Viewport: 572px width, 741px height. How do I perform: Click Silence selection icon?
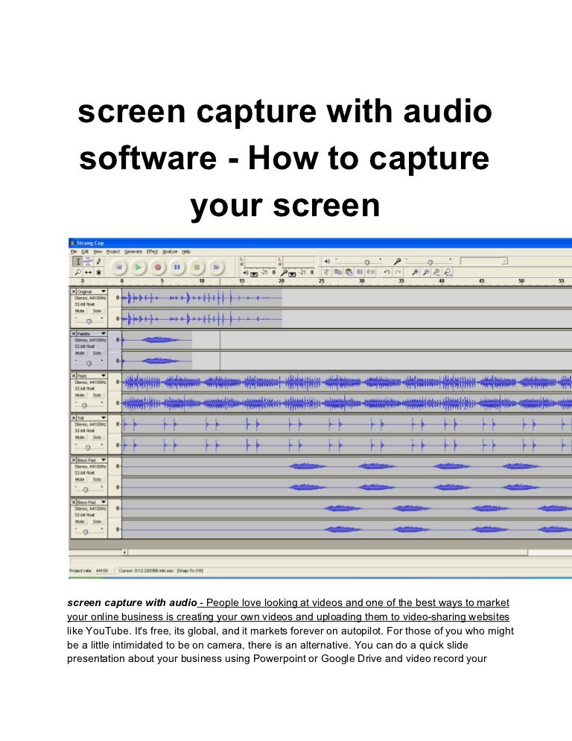371,272
